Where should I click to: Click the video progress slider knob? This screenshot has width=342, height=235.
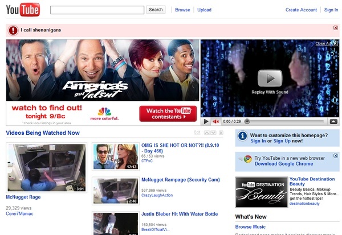[247, 122]
